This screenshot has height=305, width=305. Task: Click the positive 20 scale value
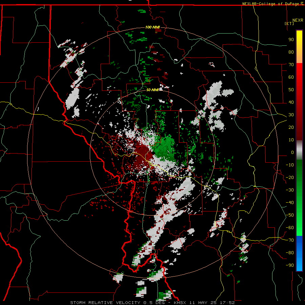click(x=291, y=127)
